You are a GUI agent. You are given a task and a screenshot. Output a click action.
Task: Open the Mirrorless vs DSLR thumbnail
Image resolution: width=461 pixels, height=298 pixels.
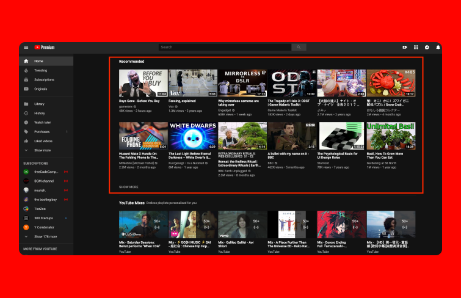242,83
